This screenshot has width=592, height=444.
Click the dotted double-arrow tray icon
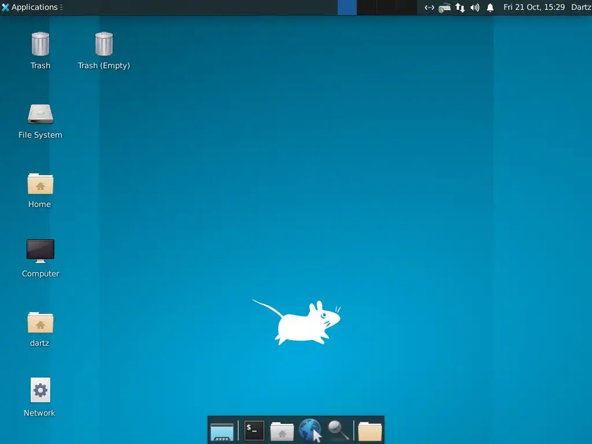(x=430, y=8)
